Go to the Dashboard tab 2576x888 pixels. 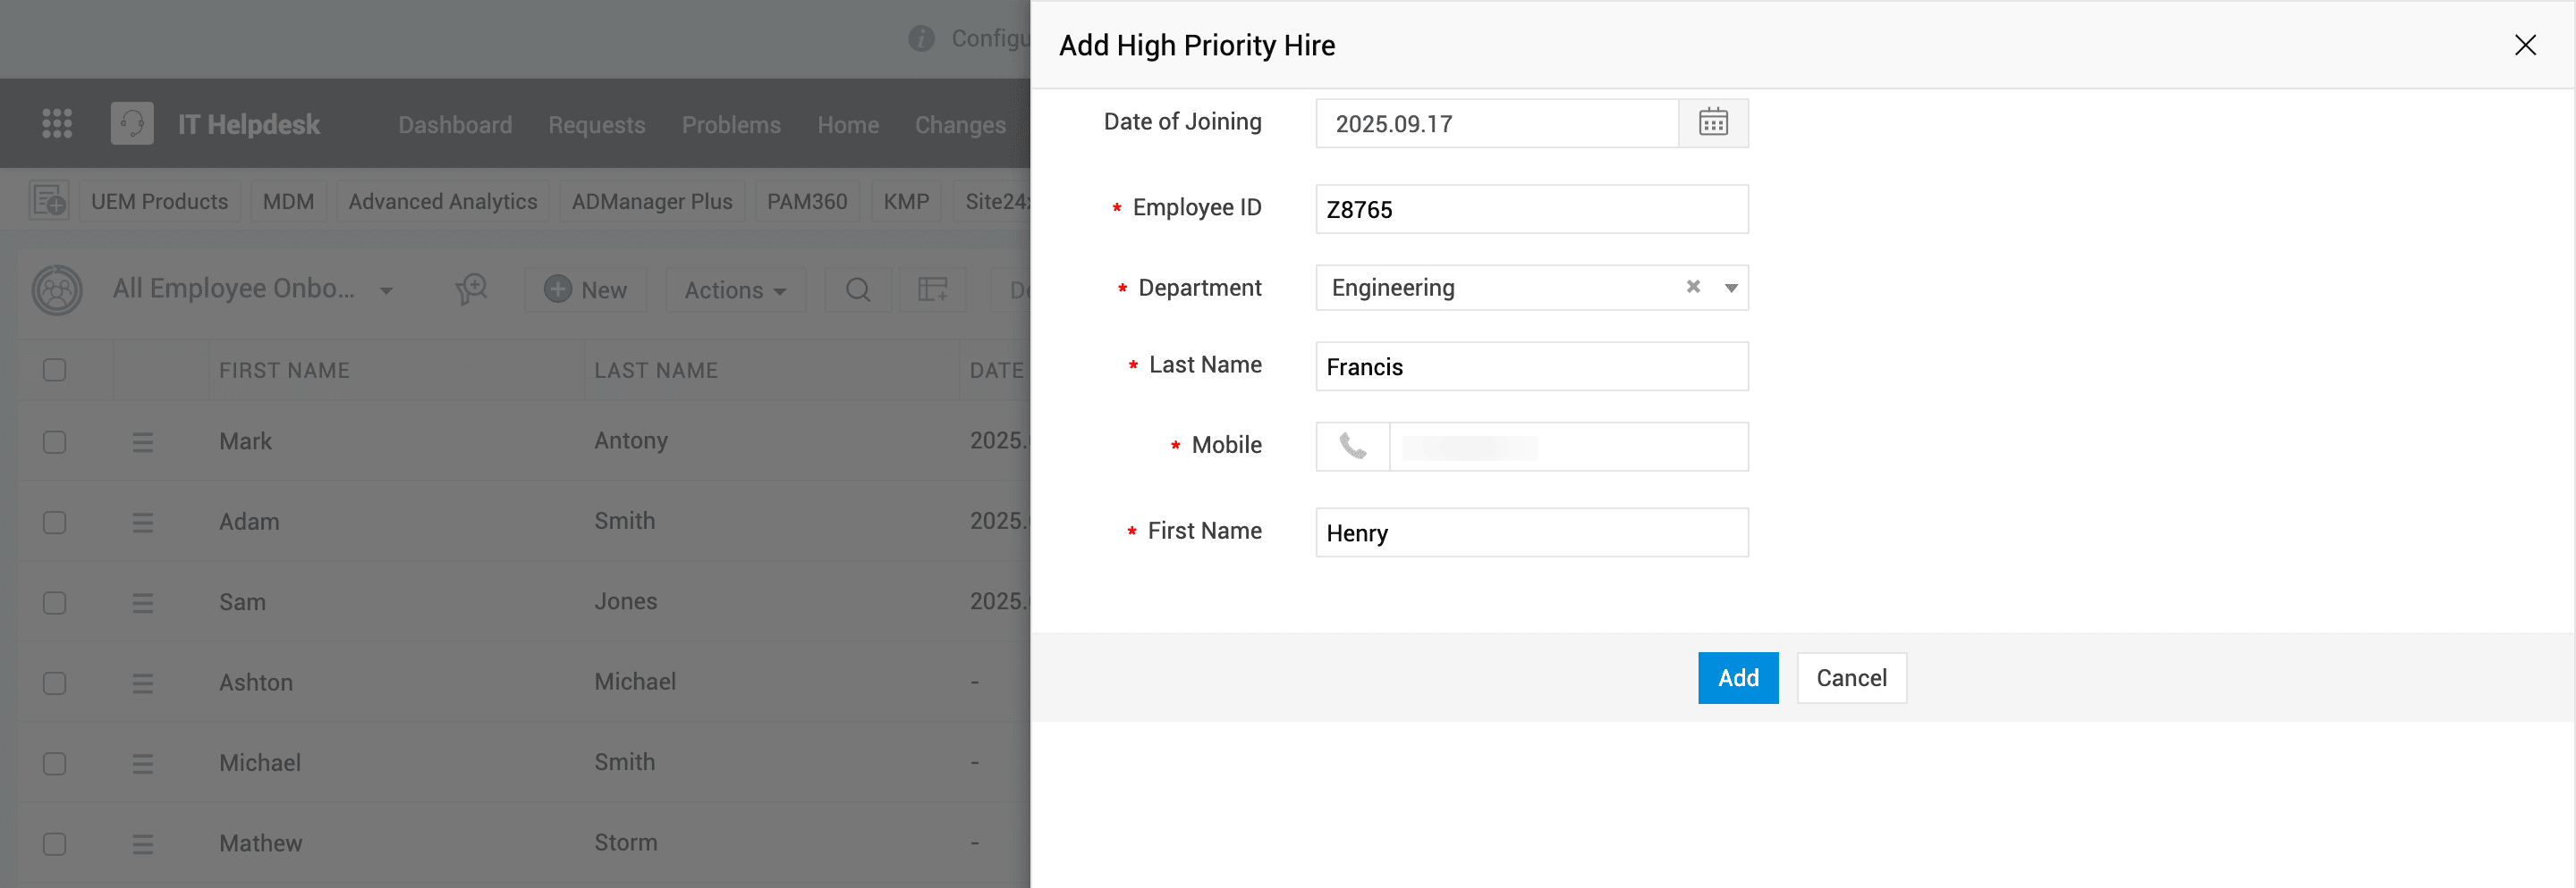(455, 125)
